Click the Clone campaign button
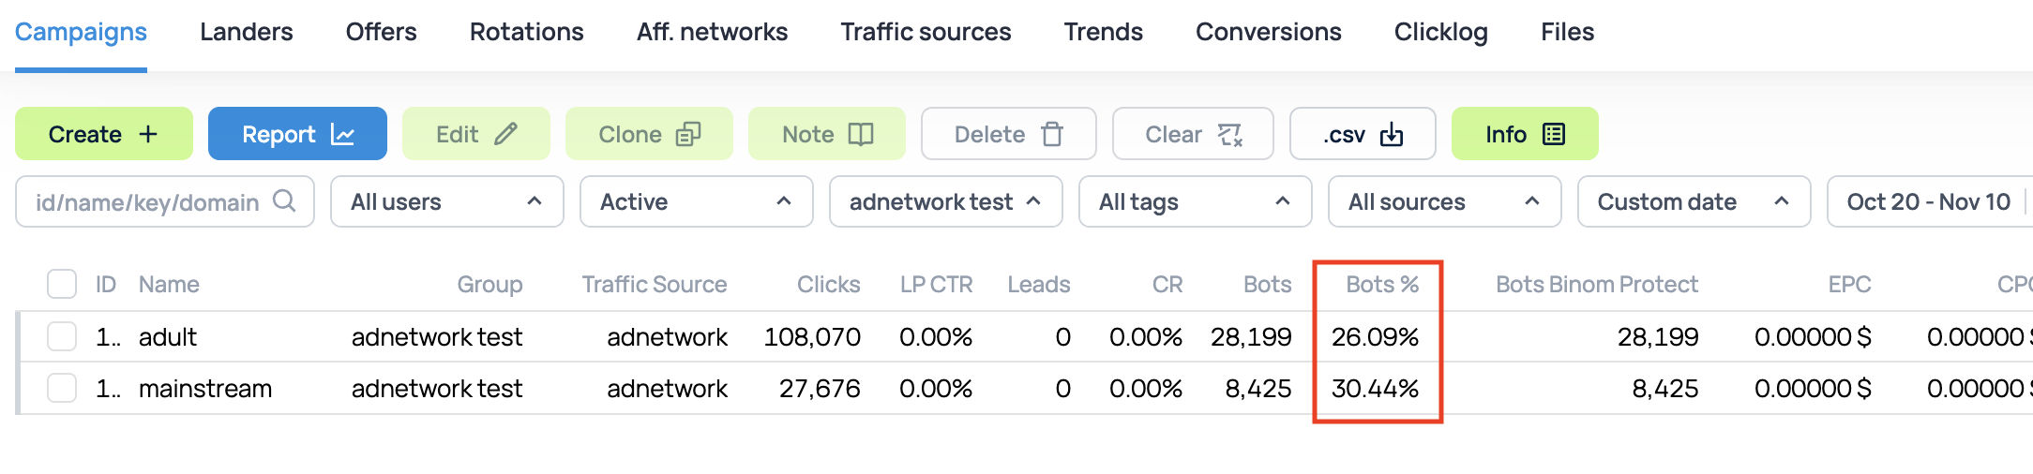This screenshot has width=2033, height=474. (x=649, y=134)
